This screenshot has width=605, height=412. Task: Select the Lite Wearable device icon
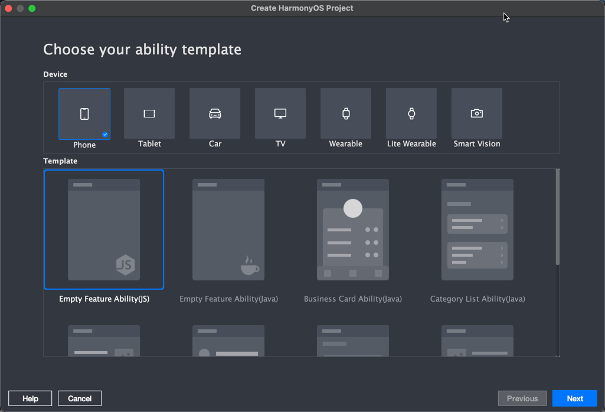(x=411, y=113)
